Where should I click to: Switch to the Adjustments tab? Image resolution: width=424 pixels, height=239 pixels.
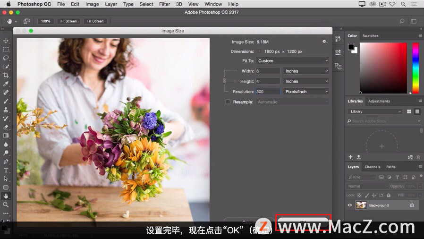[x=379, y=101]
